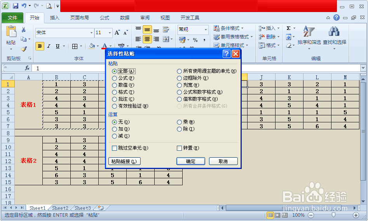Image resolution: width=368 pixels, height=221 pixels.
Task: Click the Cut scissors icon
Action: coord(23,30)
